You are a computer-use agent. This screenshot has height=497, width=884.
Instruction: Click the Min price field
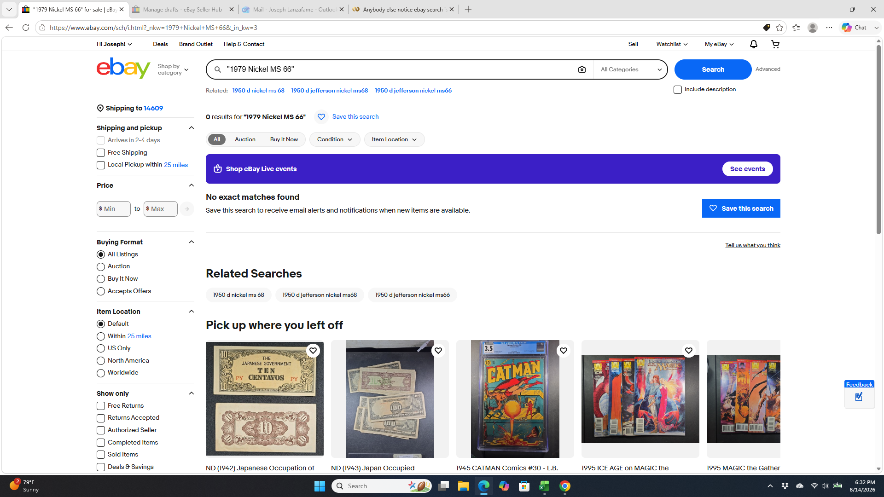(x=114, y=209)
